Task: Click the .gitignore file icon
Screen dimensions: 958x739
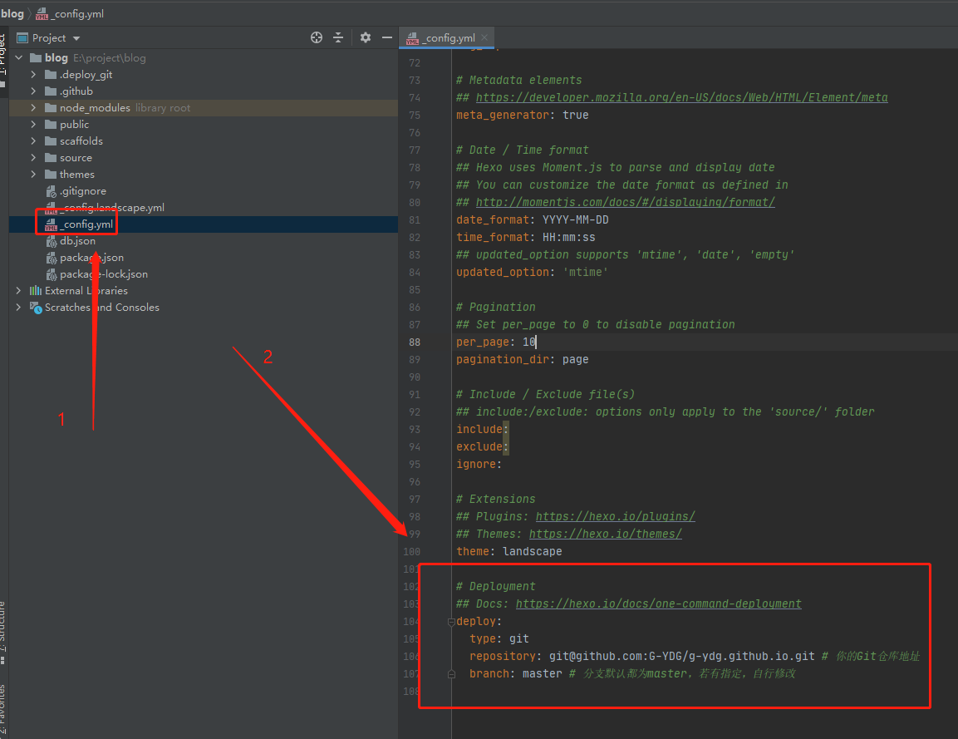Action: coord(52,191)
